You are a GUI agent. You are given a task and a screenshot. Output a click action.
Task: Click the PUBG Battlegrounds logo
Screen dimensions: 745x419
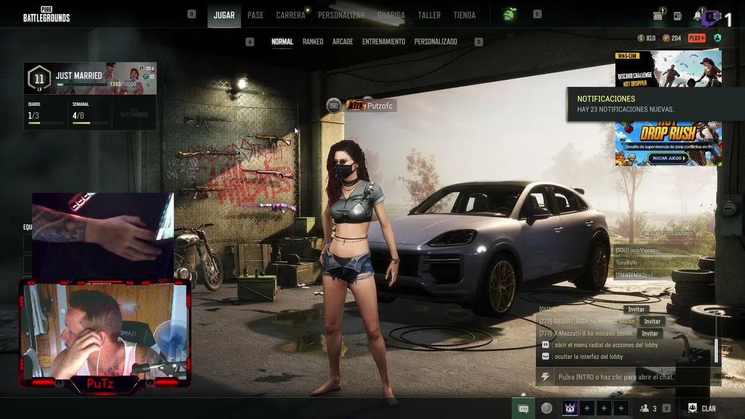click(47, 15)
